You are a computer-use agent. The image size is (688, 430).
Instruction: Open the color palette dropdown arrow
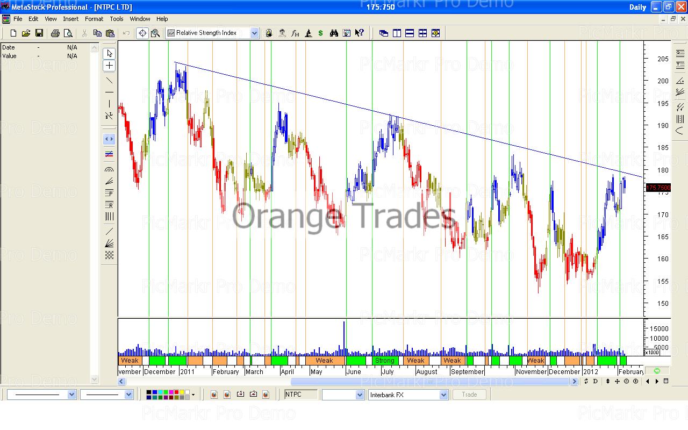click(193, 395)
